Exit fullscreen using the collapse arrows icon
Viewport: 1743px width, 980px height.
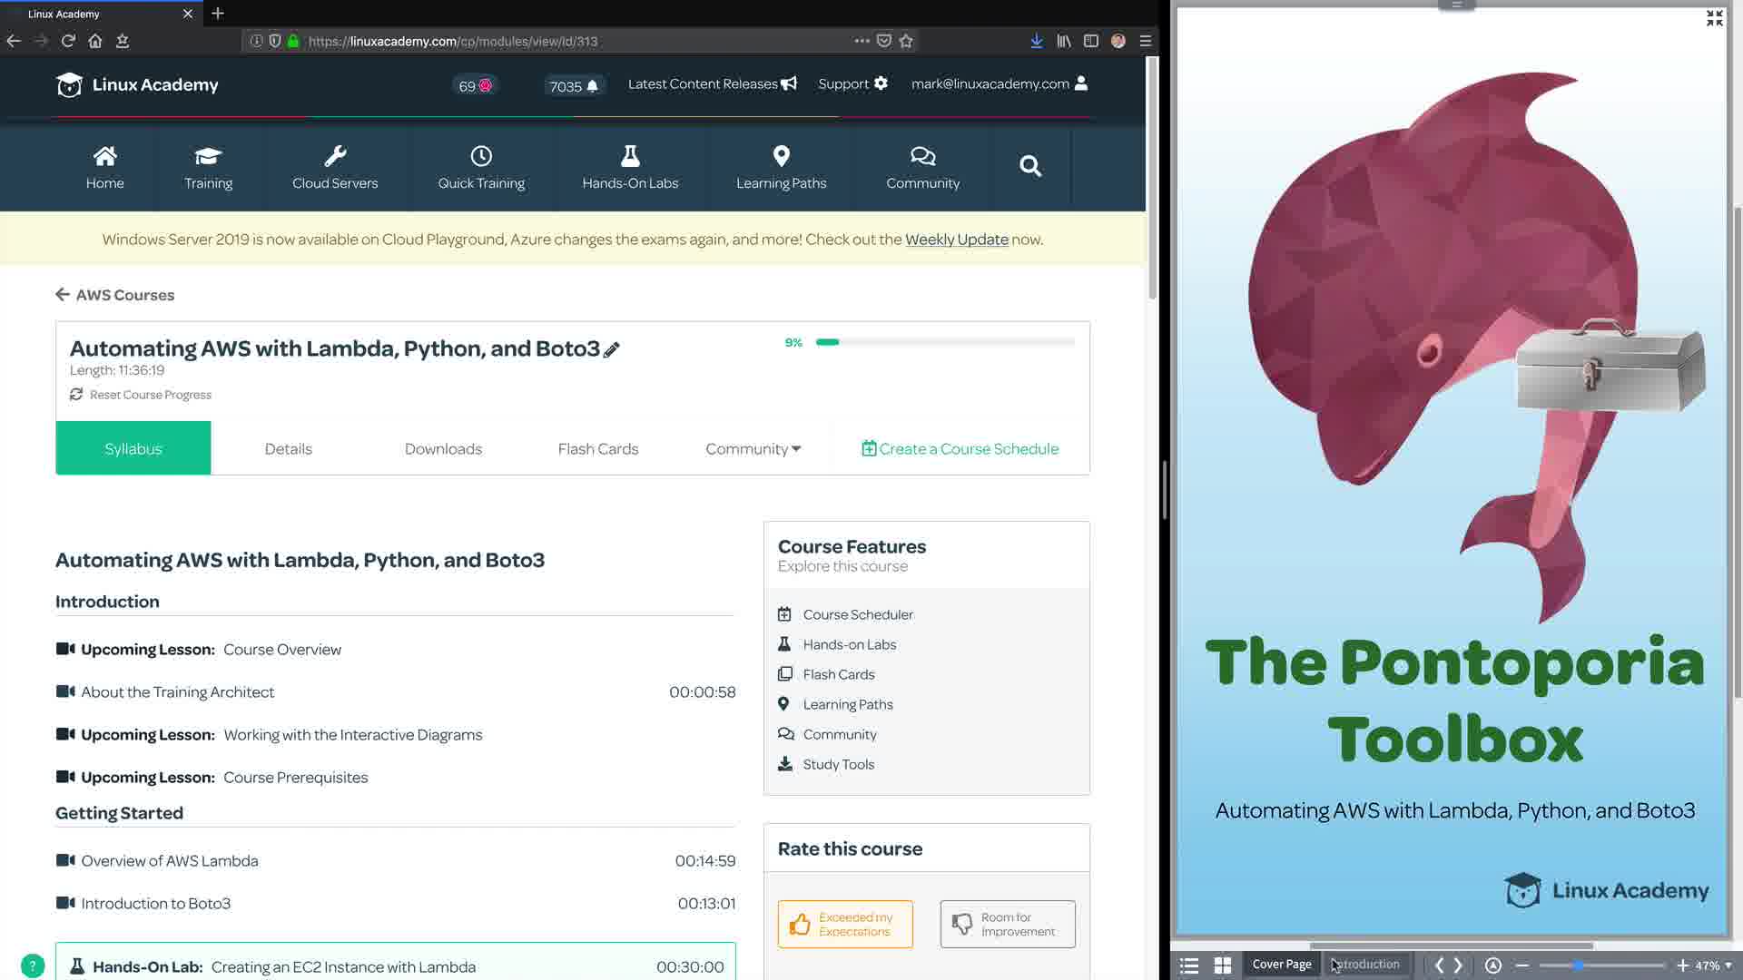[1714, 18]
